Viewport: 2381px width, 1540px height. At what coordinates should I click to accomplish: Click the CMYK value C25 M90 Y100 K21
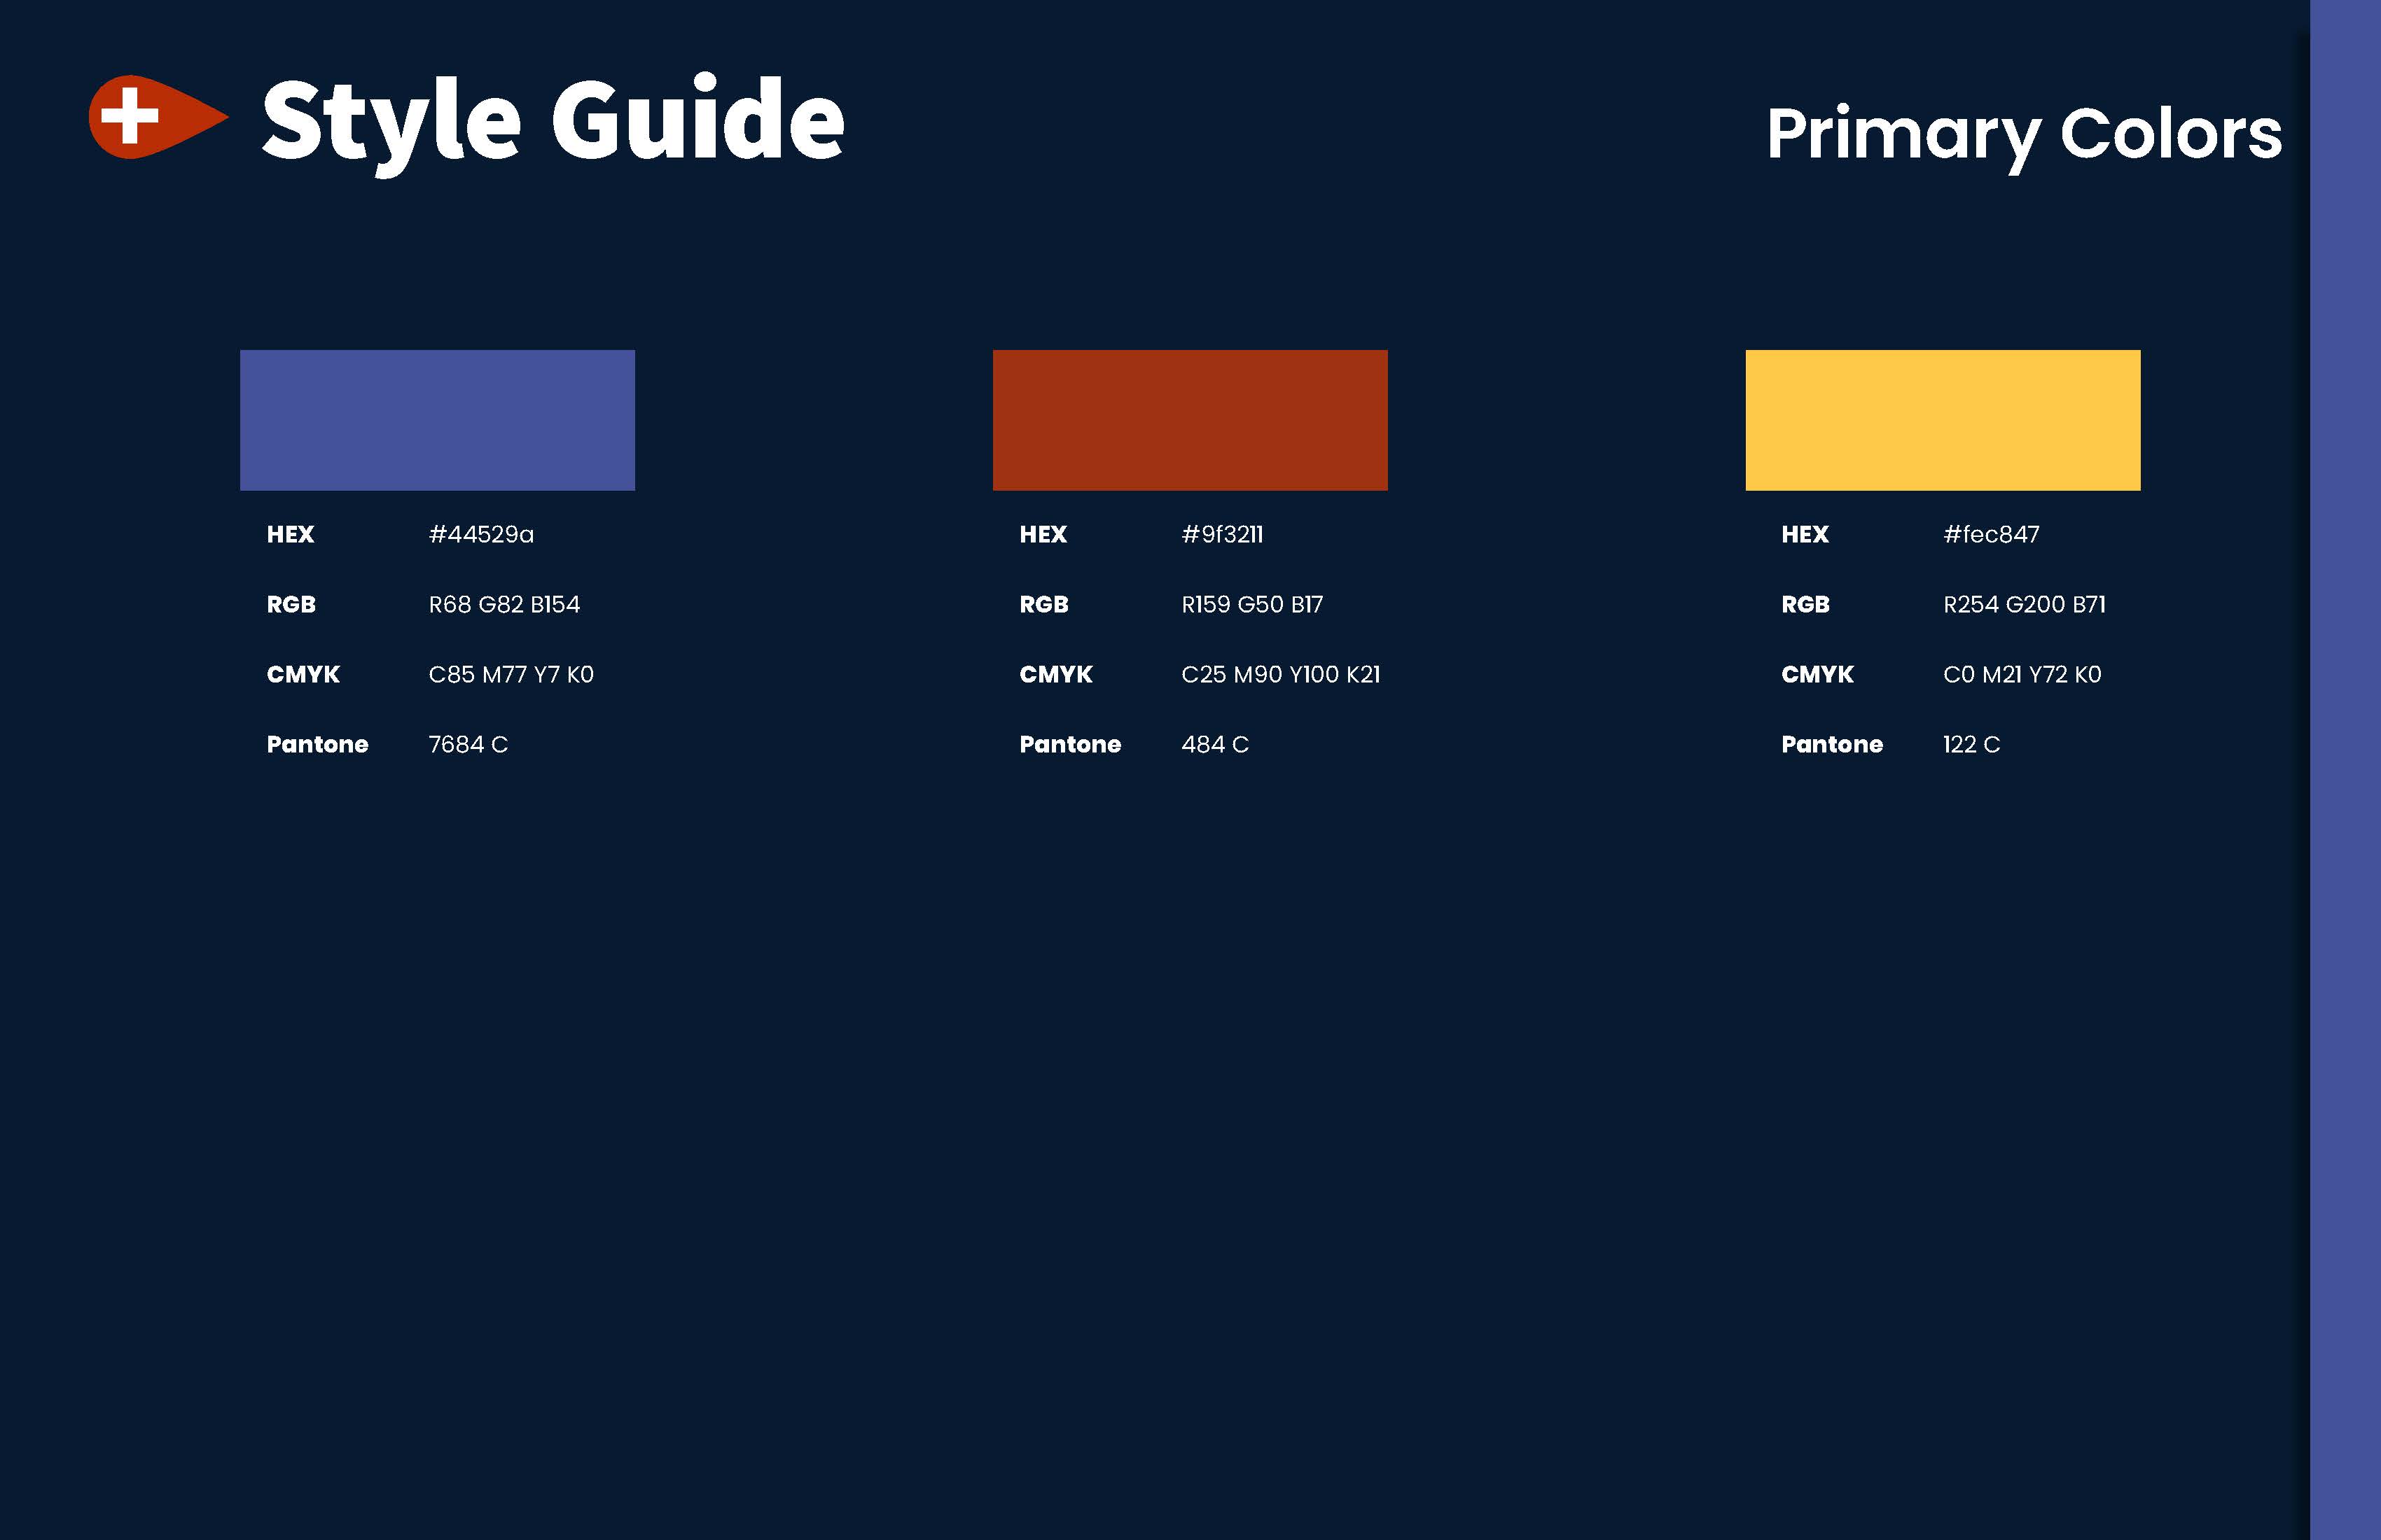click(x=1281, y=674)
